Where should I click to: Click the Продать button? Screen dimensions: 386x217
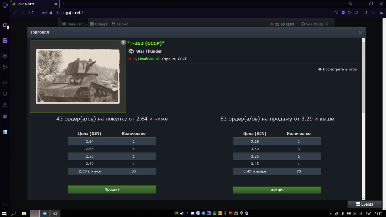pos(112,189)
